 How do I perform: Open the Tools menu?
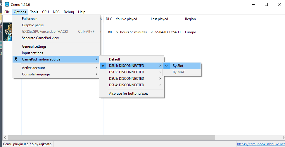click(34, 12)
